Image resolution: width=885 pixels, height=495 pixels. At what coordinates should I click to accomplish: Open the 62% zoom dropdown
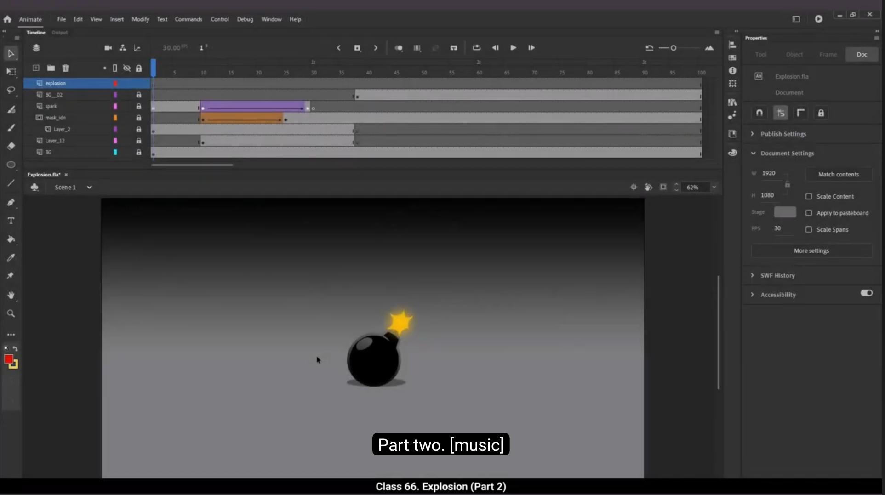[x=714, y=187]
